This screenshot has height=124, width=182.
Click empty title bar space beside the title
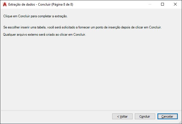[112, 4]
